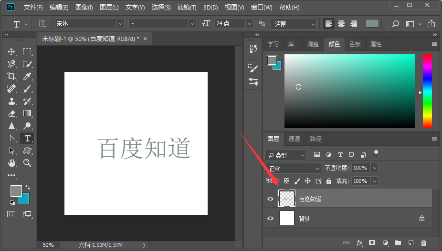The width and height of the screenshot is (442, 251).
Task: Add a layer mask
Action: click(x=372, y=242)
